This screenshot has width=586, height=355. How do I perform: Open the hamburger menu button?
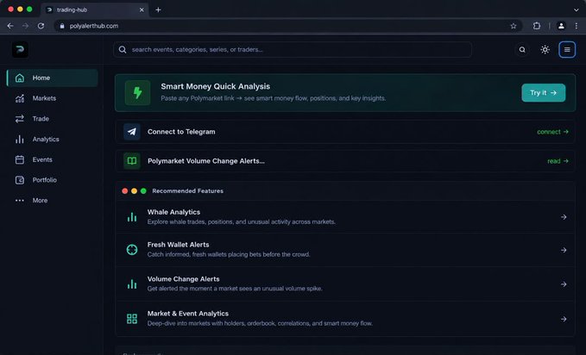(x=567, y=50)
